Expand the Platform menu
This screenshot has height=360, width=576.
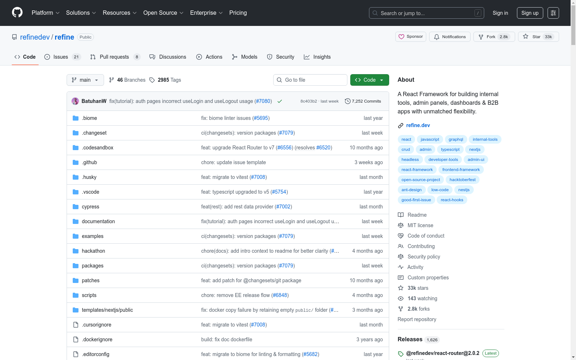coord(45,13)
